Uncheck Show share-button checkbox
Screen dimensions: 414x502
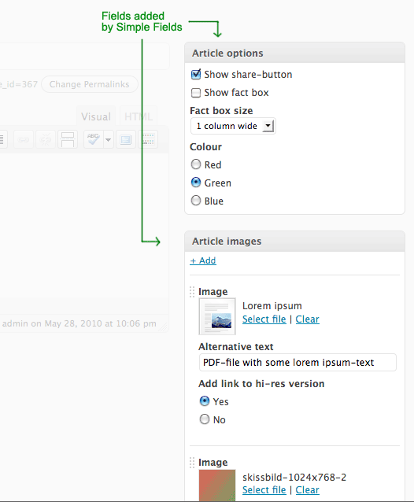pos(196,74)
